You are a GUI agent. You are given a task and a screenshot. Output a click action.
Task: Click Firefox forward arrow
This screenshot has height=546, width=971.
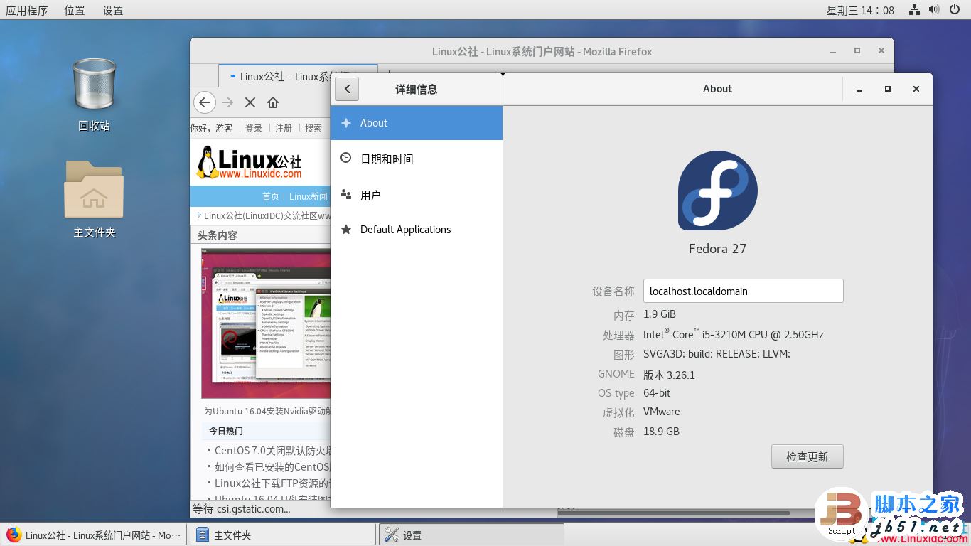coord(227,102)
